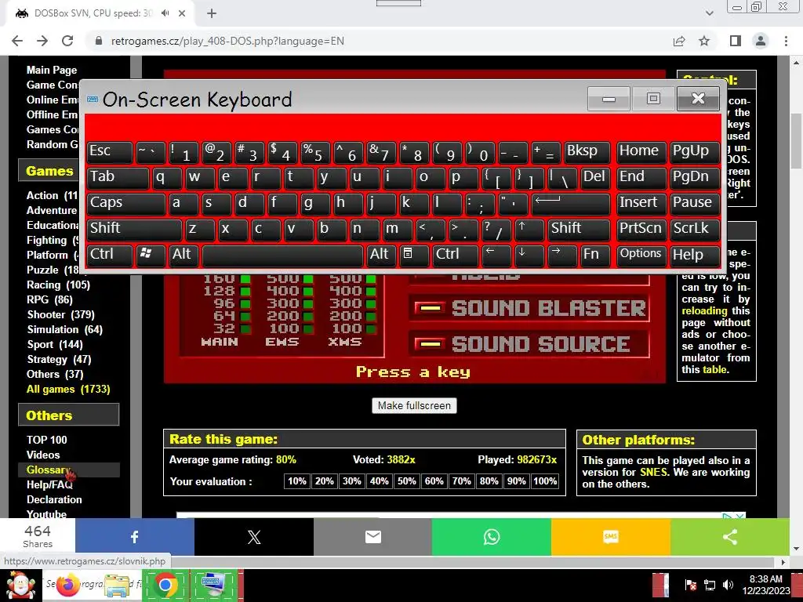Open Firefox from the taskbar

point(68,585)
